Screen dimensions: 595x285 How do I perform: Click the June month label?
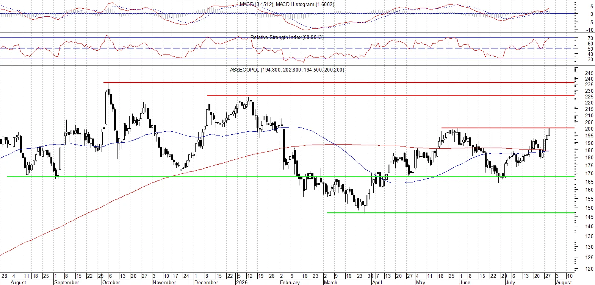click(x=464, y=282)
